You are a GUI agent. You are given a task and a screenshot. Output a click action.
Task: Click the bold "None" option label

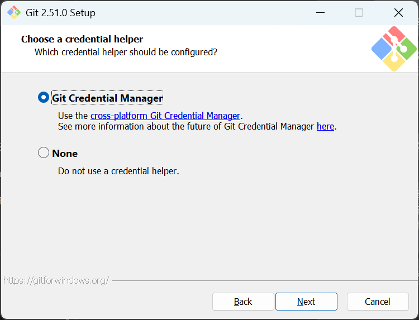(x=65, y=153)
